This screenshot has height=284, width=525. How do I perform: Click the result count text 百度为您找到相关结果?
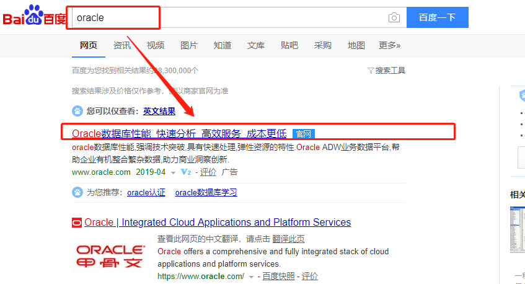pyautogui.click(x=135, y=71)
